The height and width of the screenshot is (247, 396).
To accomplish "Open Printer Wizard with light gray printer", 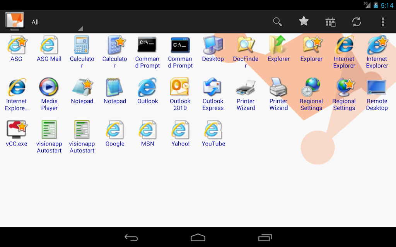I will coord(278,95).
